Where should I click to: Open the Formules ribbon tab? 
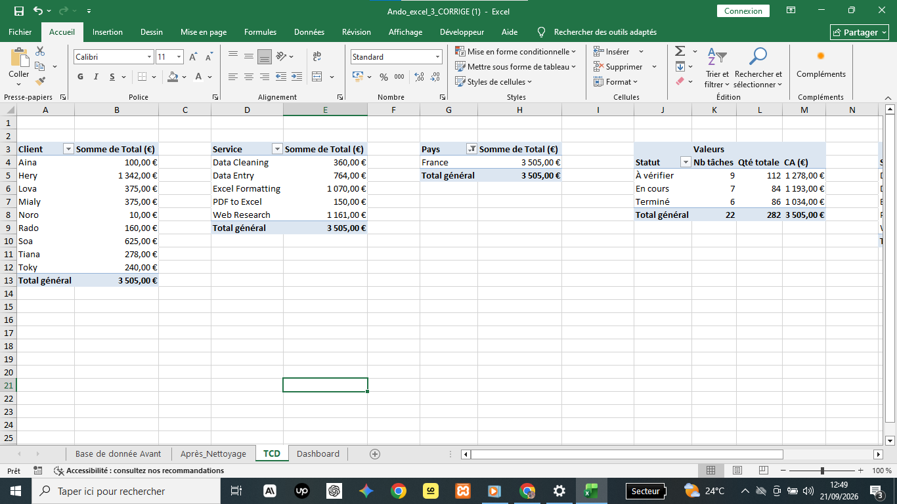[x=260, y=32]
